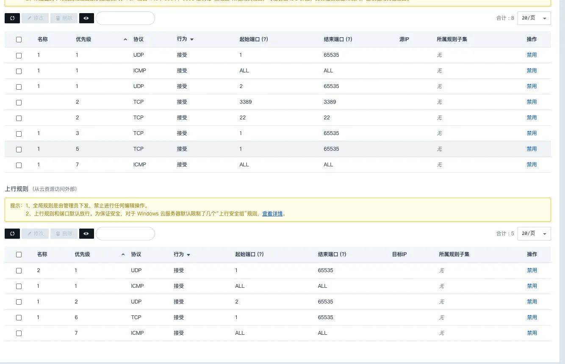The width and height of the screenshot is (565, 364).
Task: Click the refresh icon above outbound rules table
Action: tap(12, 234)
